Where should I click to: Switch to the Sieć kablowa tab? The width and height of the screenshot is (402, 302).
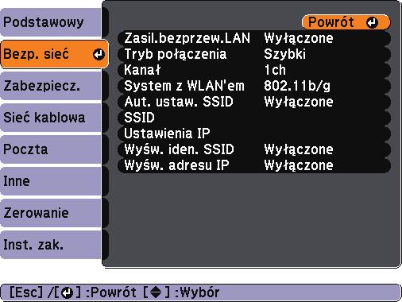tap(51, 118)
